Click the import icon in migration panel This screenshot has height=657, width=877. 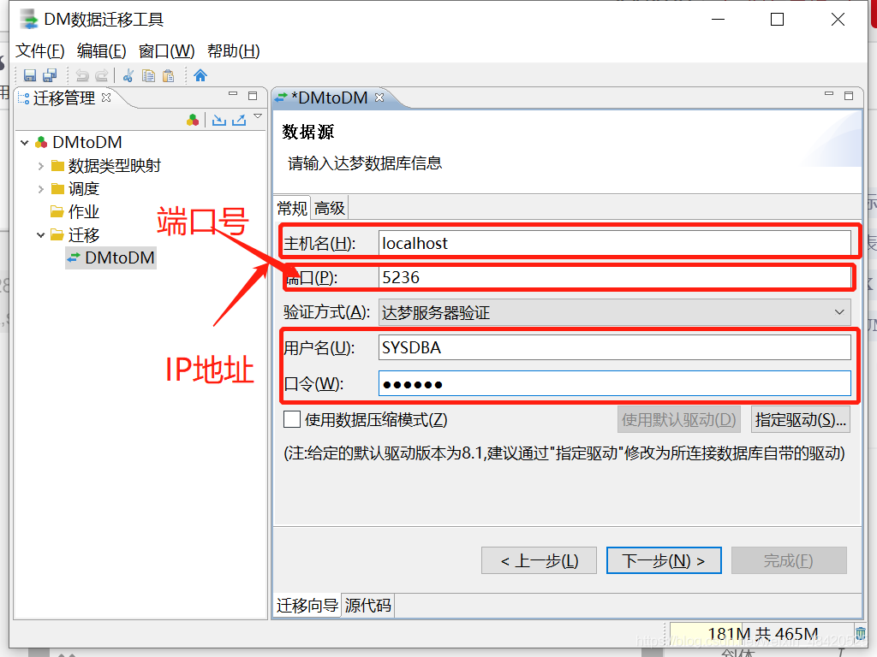219,120
